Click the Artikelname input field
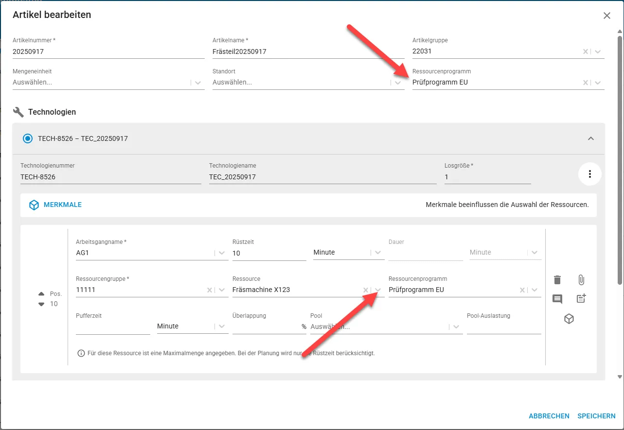The width and height of the screenshot is (624, 430). click(x=308, y=52)
